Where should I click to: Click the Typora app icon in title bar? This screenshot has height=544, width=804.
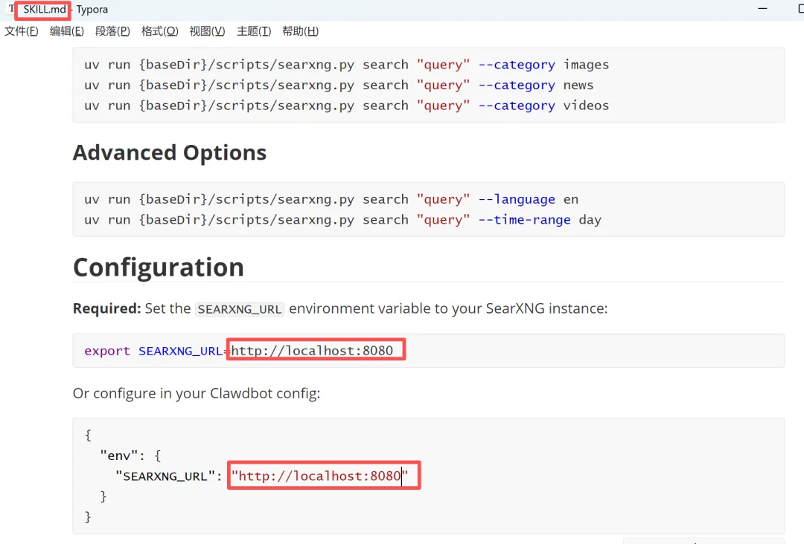click(x=11, y=10)
